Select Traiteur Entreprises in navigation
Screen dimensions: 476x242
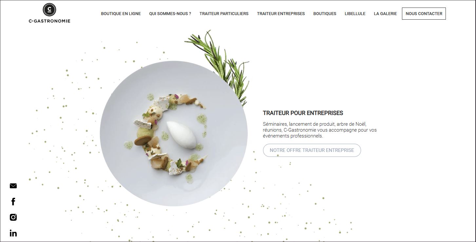281,14
